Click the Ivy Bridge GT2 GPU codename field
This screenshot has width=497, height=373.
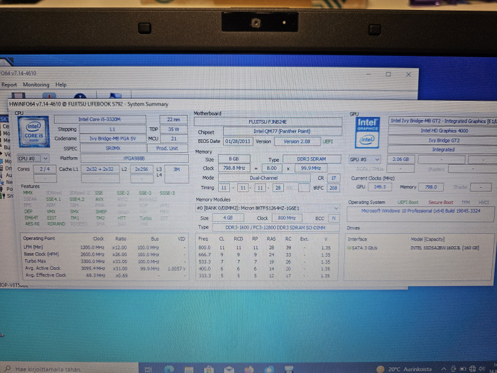point(444,140)
